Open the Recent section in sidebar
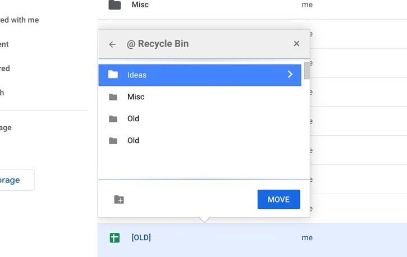Image resolution: width=407 pixels, height=257 pixels. pos(4,44)
